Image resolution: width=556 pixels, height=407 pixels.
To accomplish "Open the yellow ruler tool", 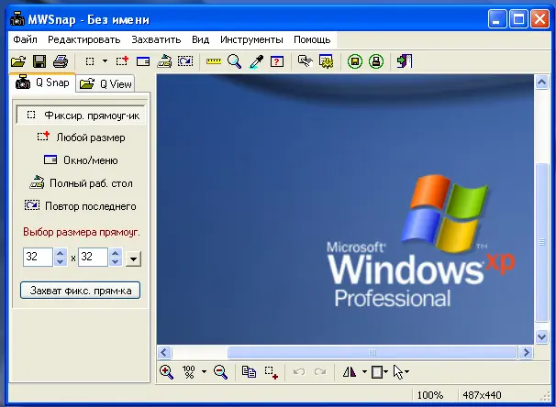I will pyautogui.click(x=214, y=61).
